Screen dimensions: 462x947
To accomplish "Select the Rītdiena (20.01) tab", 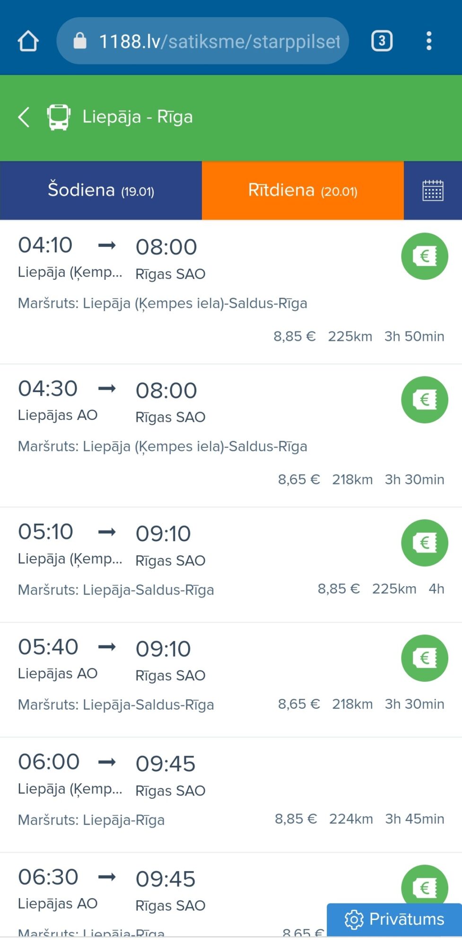I will point(303,190).
